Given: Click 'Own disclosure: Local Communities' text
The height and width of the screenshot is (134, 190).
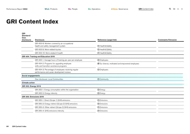Looking at the screenshot, I should 49,79.
